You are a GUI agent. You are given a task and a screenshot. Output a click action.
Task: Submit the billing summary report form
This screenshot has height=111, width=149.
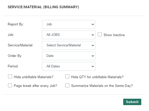[x=132, y=102]
